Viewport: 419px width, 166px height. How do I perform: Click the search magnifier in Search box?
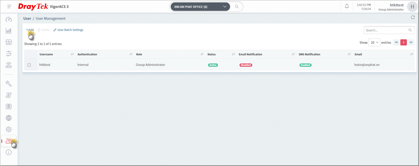click(410, 30)
